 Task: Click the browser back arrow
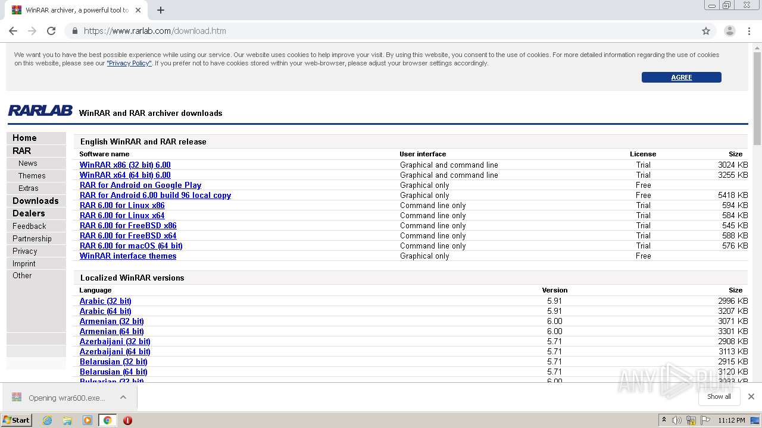(x=13, y=31)
